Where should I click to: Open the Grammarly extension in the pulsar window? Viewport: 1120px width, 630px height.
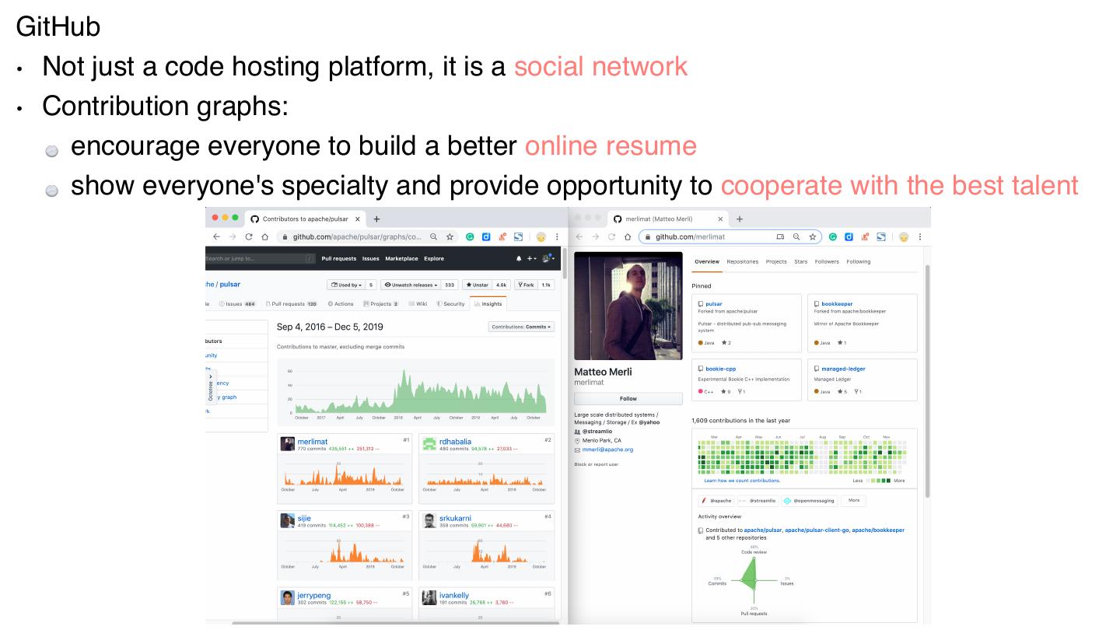point(471,237)
